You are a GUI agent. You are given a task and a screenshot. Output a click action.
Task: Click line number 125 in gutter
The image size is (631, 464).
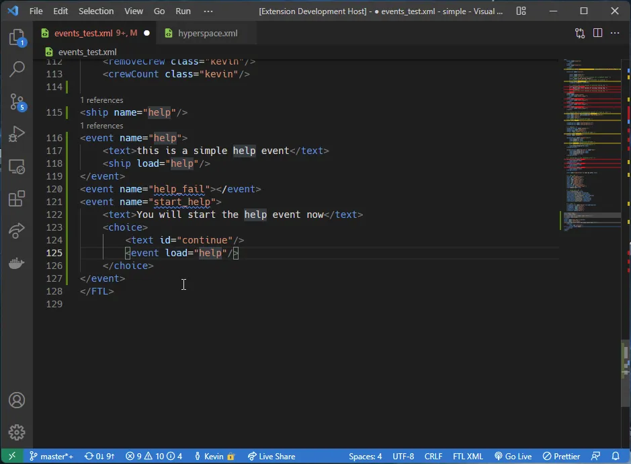click(54, 253)
